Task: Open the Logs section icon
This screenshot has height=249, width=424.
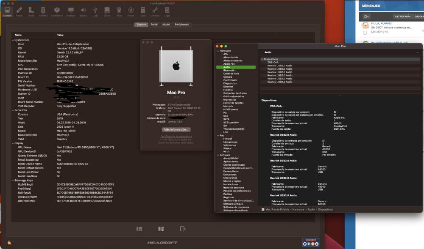Action: [167, 12]
